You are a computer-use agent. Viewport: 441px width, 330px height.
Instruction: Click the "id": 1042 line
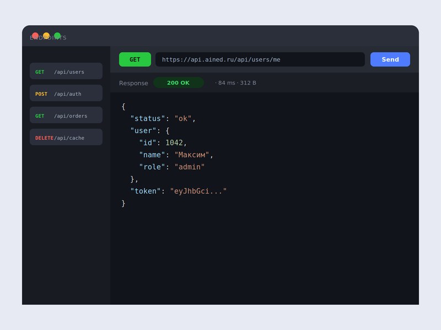pyautogui.click(x=163, y=143)
